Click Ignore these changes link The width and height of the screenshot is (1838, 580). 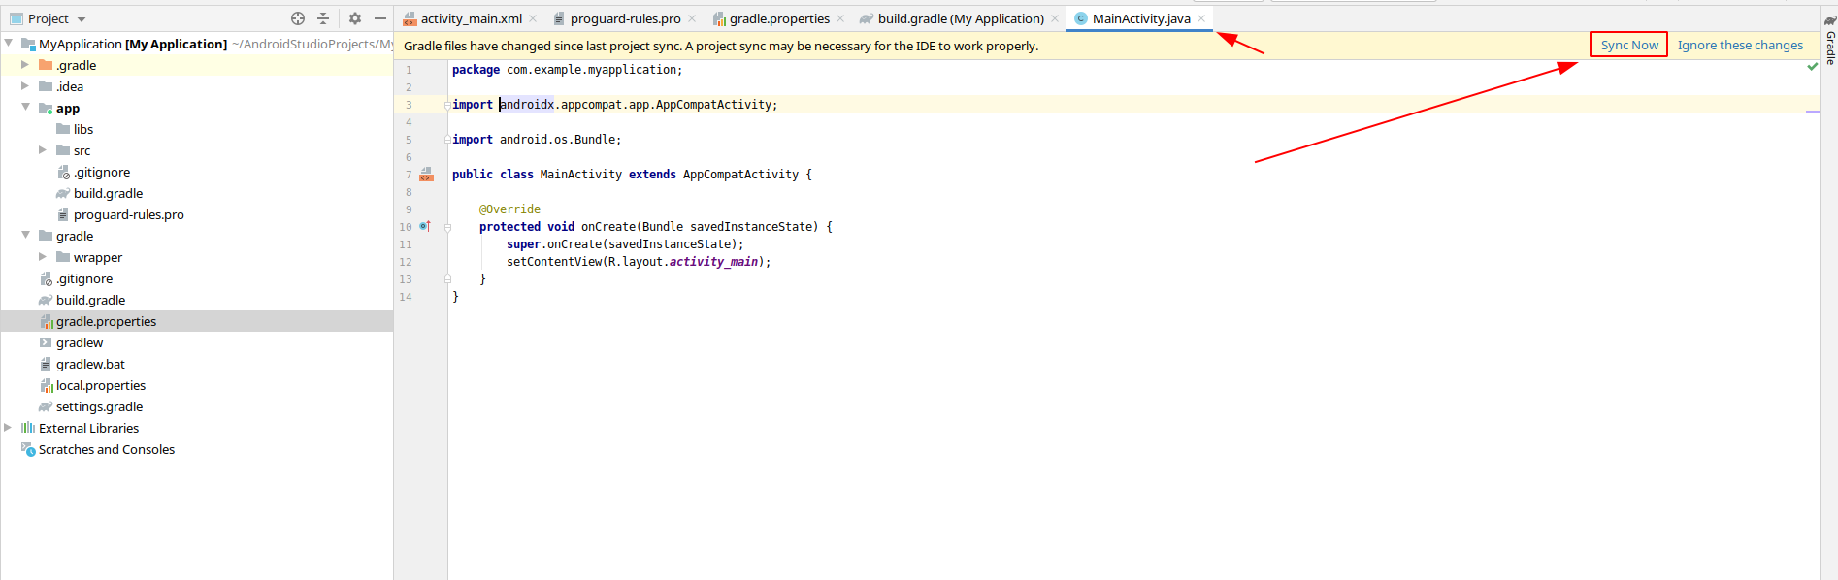[1740, 46]
